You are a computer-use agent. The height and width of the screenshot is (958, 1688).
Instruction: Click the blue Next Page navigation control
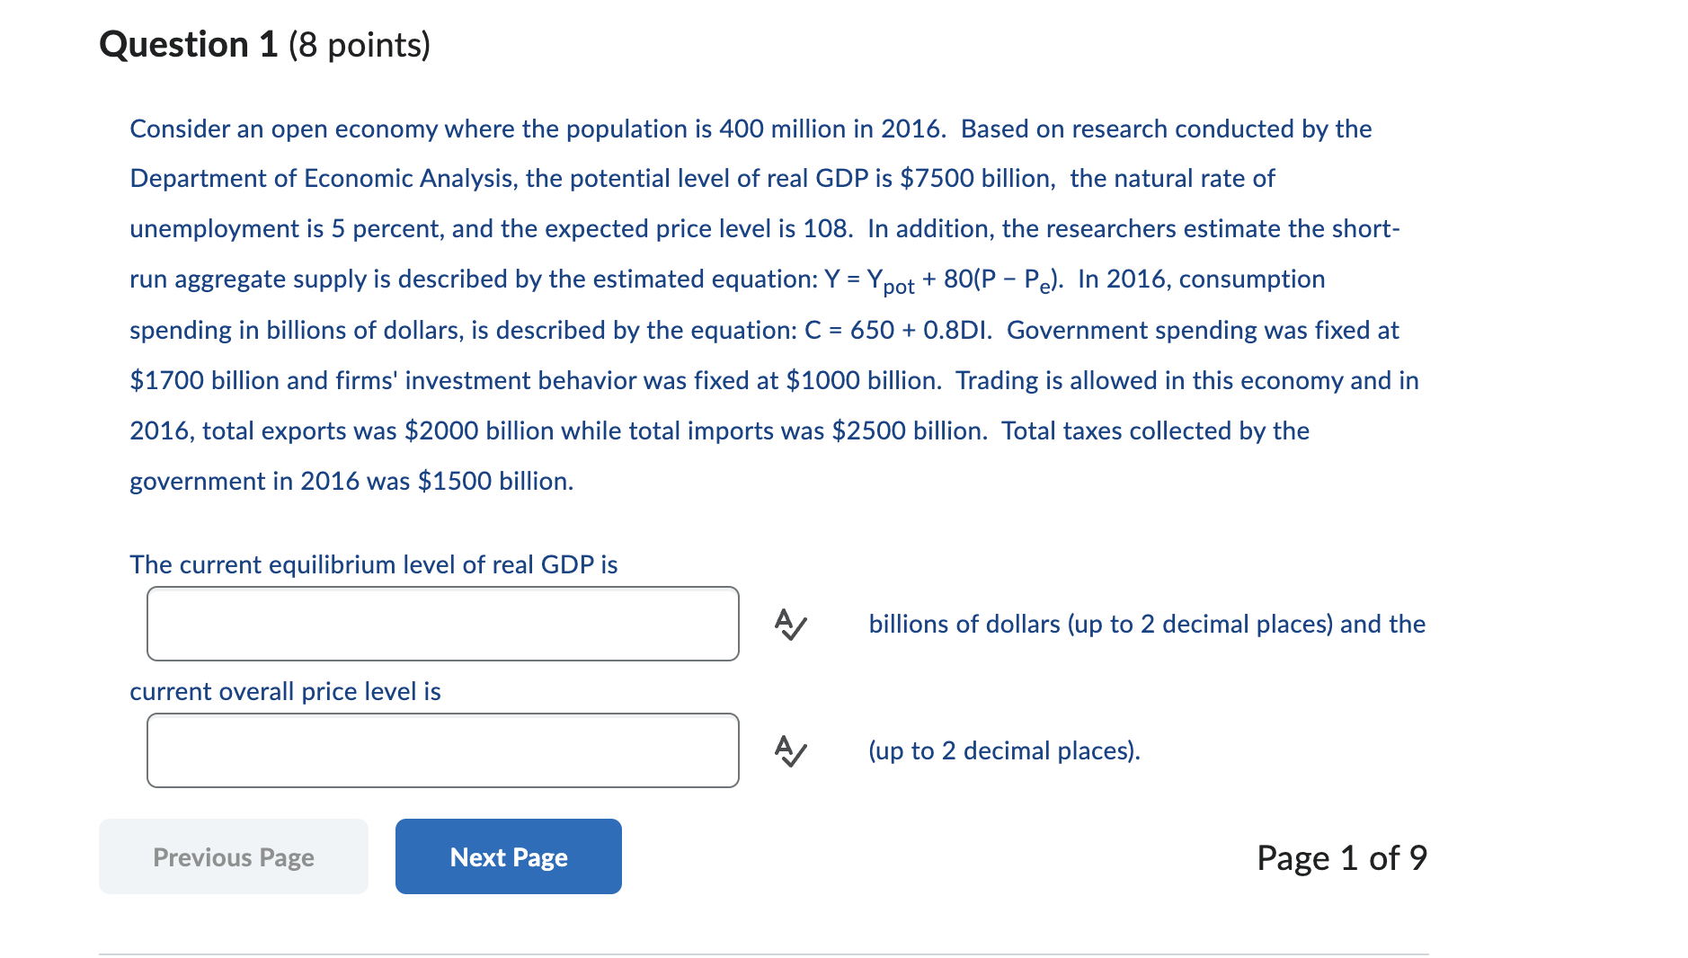click(508, 856)
